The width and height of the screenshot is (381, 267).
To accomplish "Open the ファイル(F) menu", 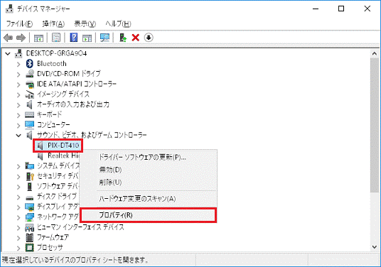I will pos(19,23).
